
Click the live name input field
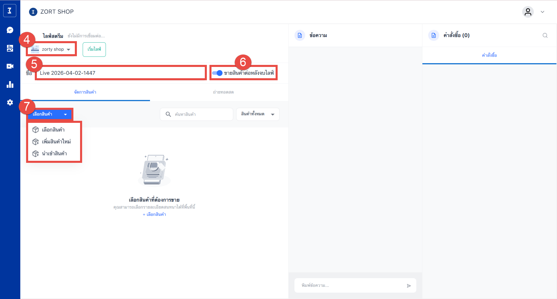point(121,73)
